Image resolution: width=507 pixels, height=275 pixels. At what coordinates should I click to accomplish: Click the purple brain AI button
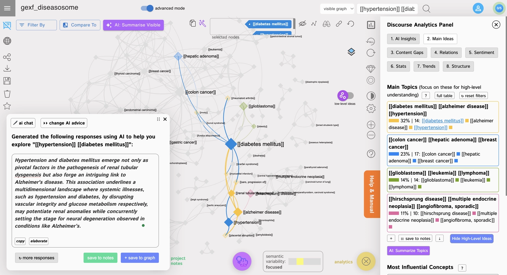(x=242, y=261)
